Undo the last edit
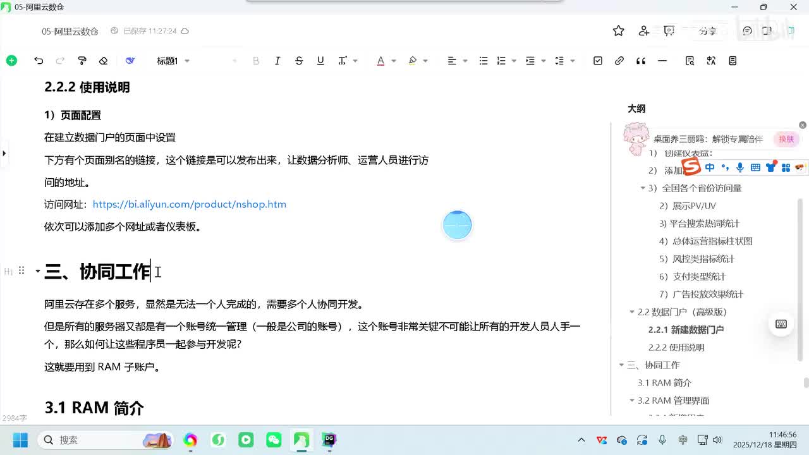 pyautogui.click(x=39, y=61)
